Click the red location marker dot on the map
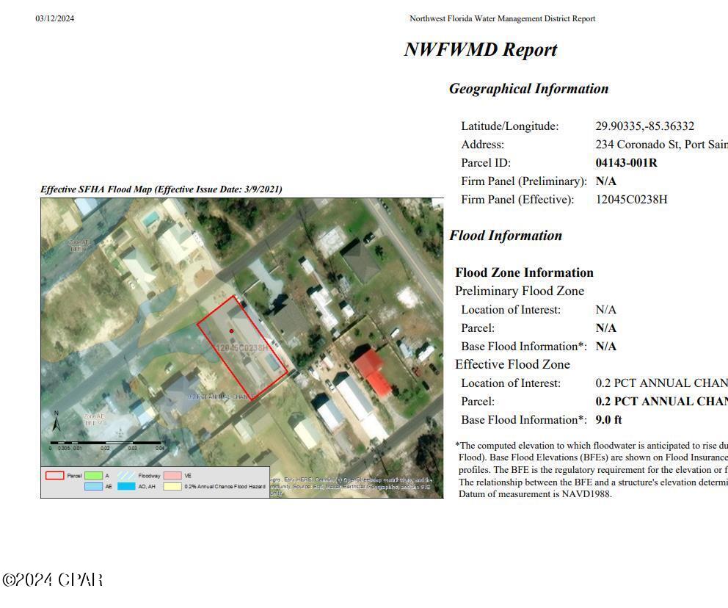This screenshot has height=608, width=728. click(x=231, y=331)
